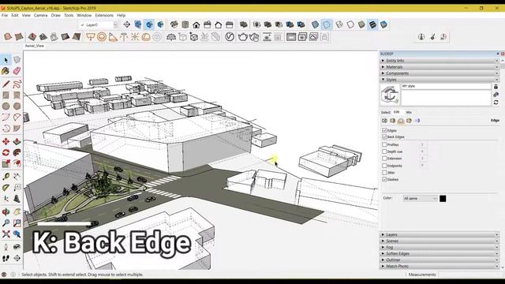The image size is (505, 284).
Task: Toggle the Edges checkbox
Action: pos(384,130)
